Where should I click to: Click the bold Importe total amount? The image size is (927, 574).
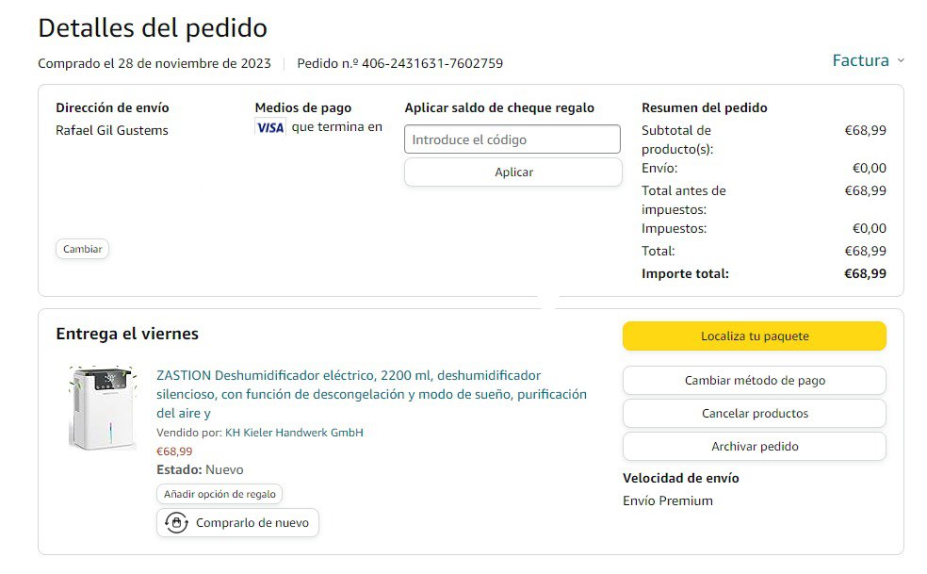pyautogui.click(x=865, y=274)
